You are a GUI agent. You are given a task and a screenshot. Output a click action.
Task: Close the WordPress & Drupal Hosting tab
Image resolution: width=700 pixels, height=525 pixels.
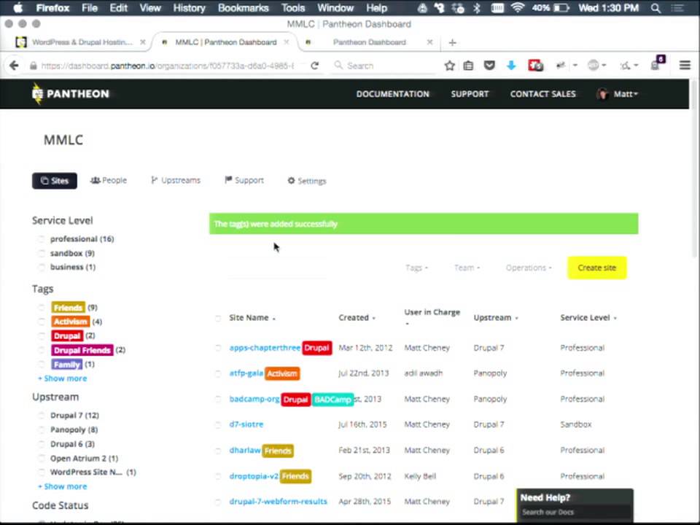[x=143, y=42]
